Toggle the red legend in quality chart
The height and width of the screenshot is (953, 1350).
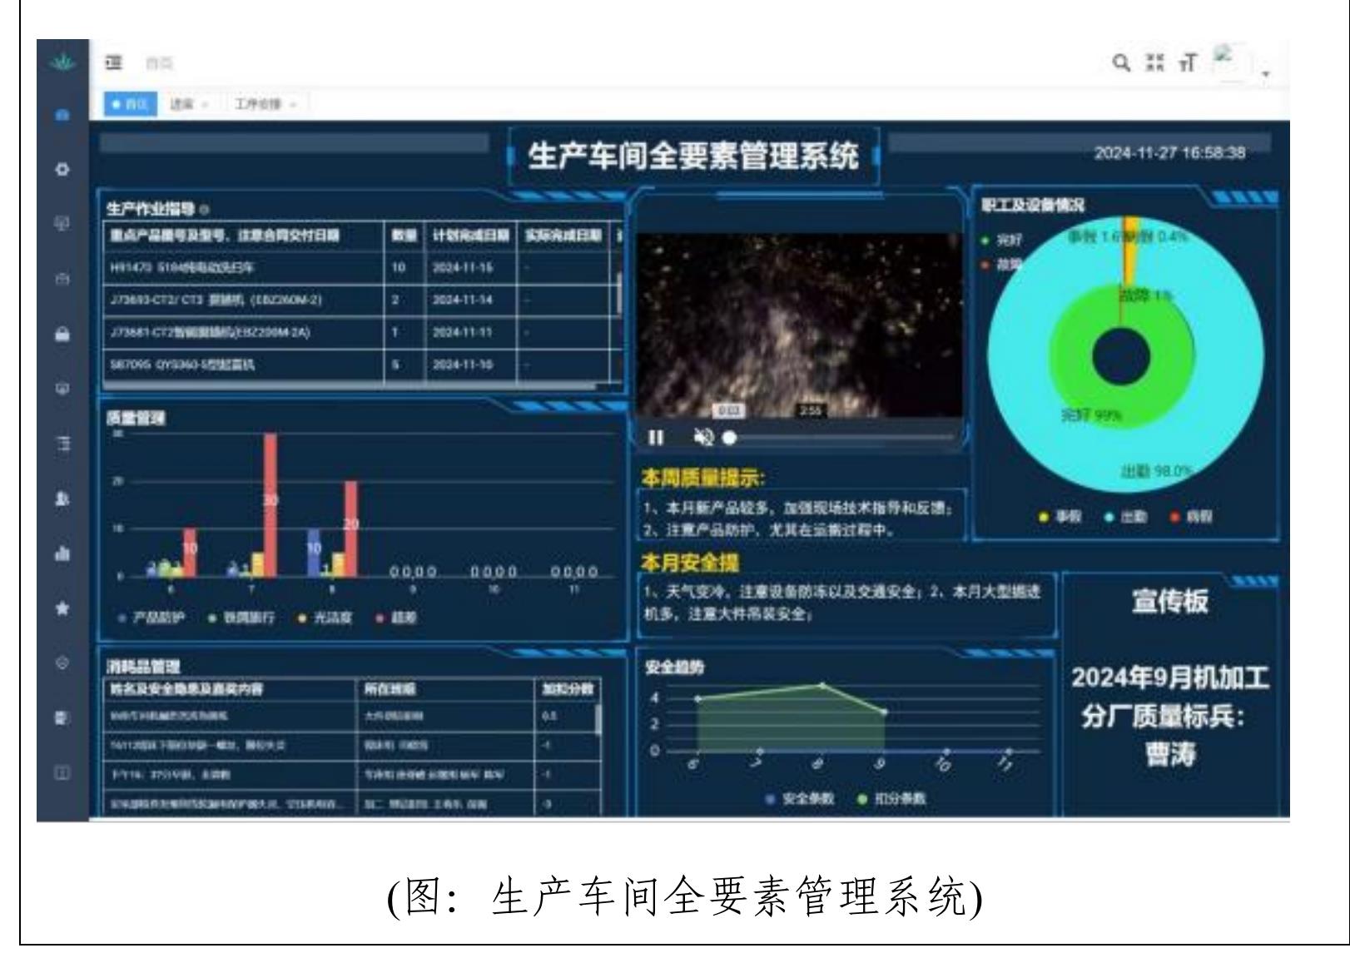pyautogui.click(x=396, y=618)
